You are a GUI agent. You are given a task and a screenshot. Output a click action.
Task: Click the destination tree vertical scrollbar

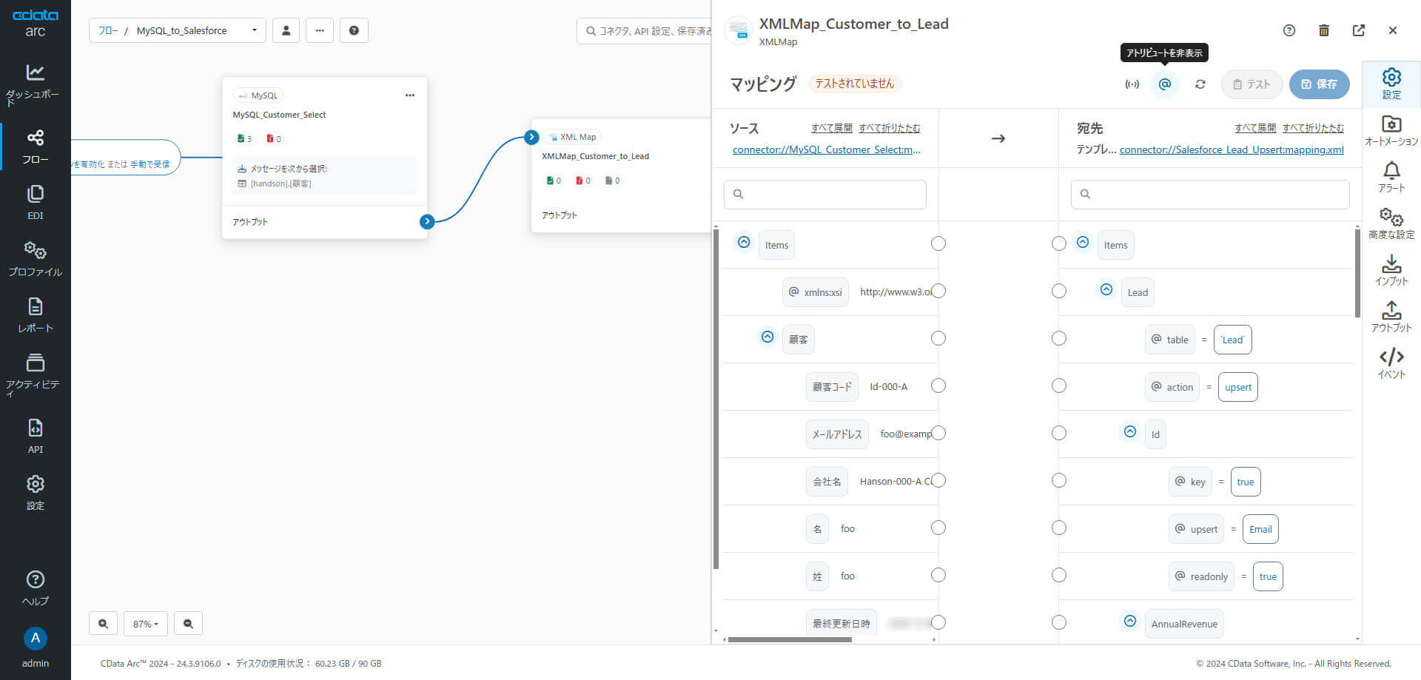pos(1357,272)
